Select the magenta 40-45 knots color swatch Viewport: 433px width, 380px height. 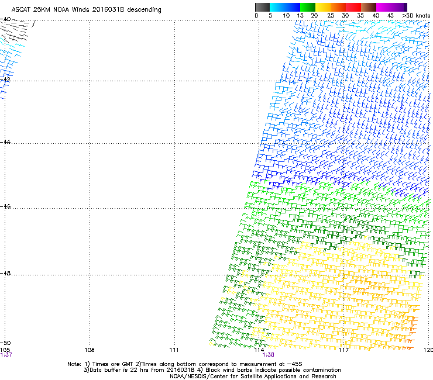[384, 7]
